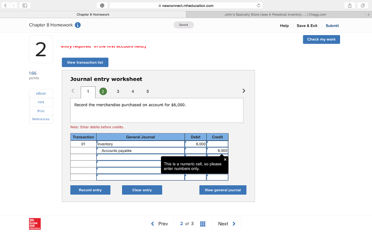
Task: Open the Safari share icon
Action: pos(349,5)
